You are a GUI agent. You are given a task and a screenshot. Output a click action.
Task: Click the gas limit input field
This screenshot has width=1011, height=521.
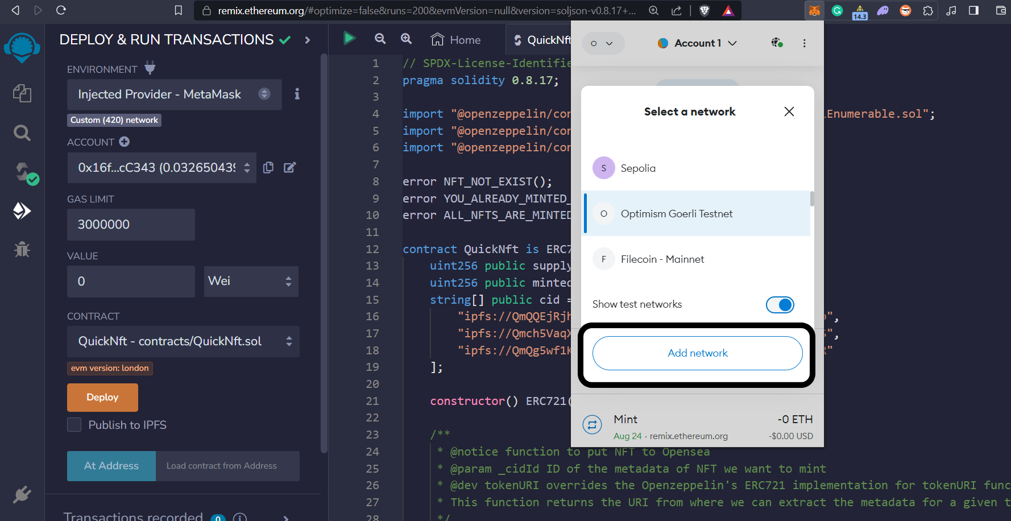(131, 225)
